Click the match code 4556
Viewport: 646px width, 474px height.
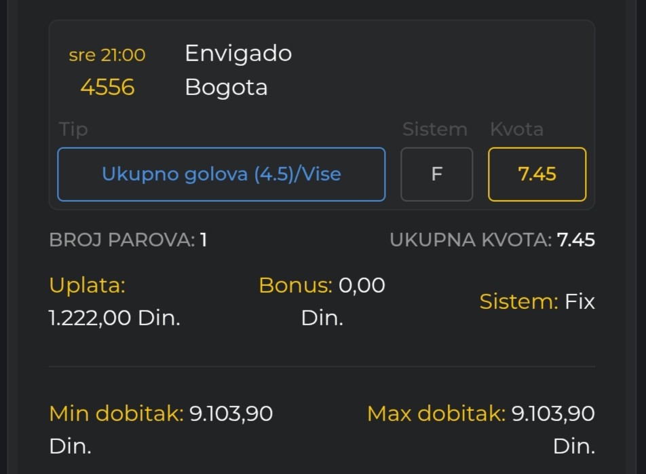pos(107,88)
